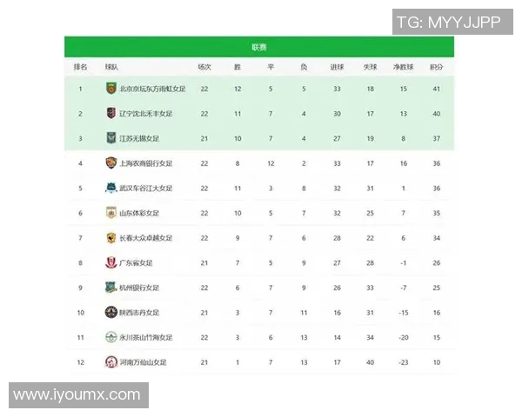Click the 武汉车谷江大女足 team emblem
This screenshot has width=522, height=417.
pos(110,188)
